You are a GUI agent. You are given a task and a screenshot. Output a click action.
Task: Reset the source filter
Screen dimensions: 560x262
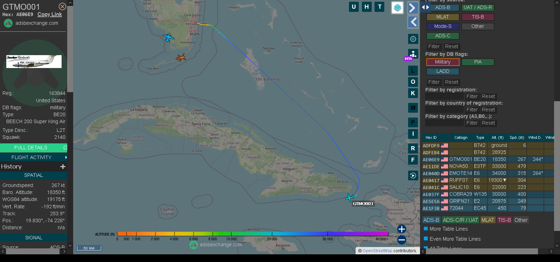tap(451, 46)
